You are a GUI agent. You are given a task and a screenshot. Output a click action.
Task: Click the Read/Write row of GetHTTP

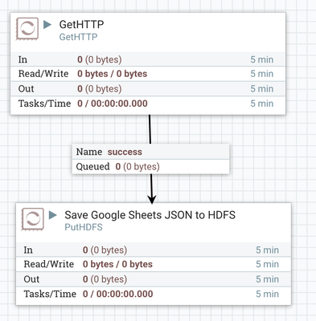point(148,74)
